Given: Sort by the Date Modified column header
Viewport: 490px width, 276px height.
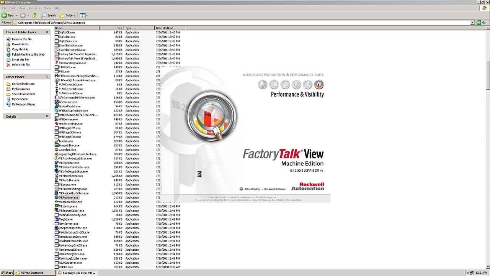Looking at the screenshot, I should click(170, 28).
